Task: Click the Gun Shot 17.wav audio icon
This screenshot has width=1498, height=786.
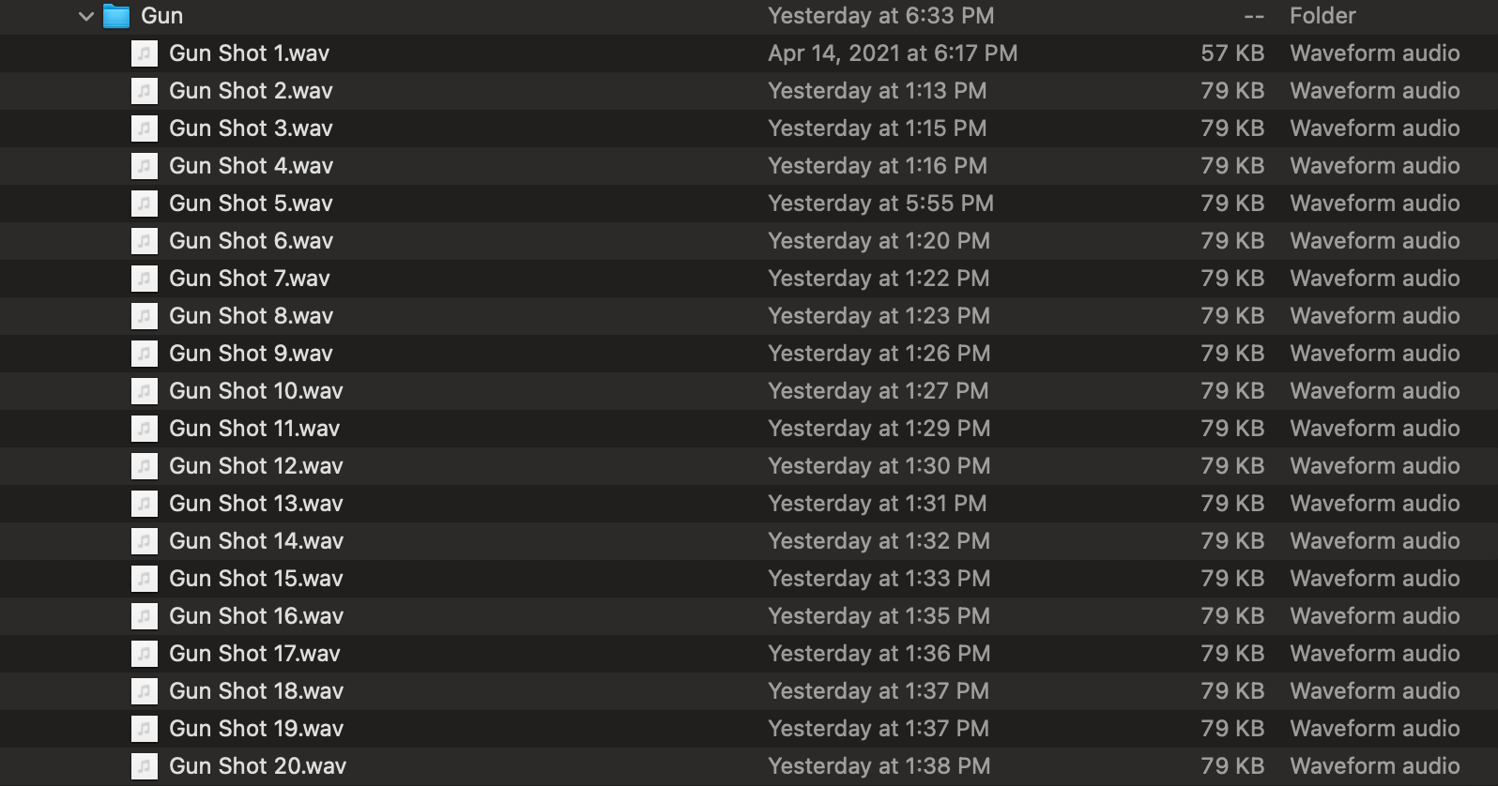Action: pyautogui.click(x=144, y=654)
